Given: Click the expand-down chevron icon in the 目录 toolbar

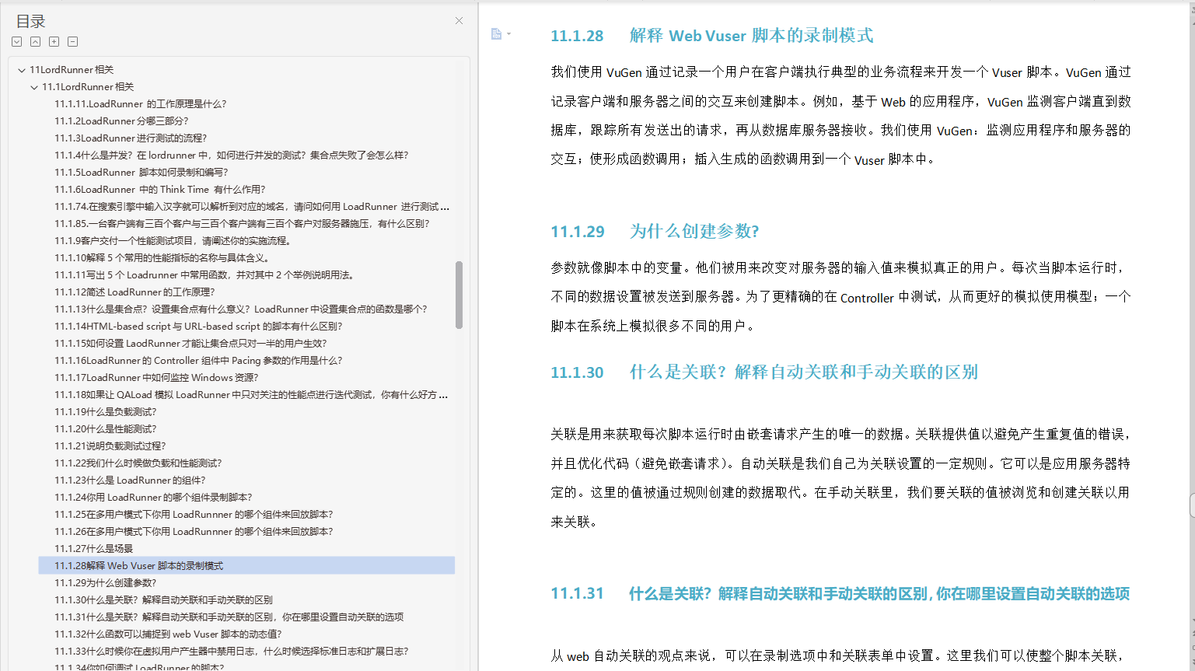Looking at the screenshot, I should [16, 41].
